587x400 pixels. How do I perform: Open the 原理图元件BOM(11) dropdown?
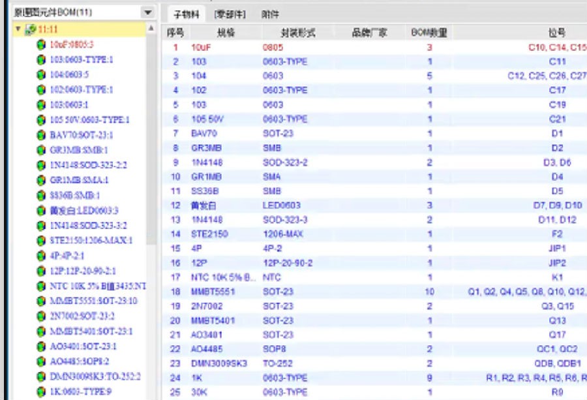click(x=147, y=13)
